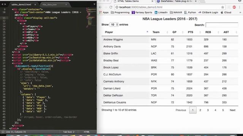Screen dimensions: 243x136
Task: Click 'Showing 1 to 10 of 50 entries'
Action: (119, 110)
